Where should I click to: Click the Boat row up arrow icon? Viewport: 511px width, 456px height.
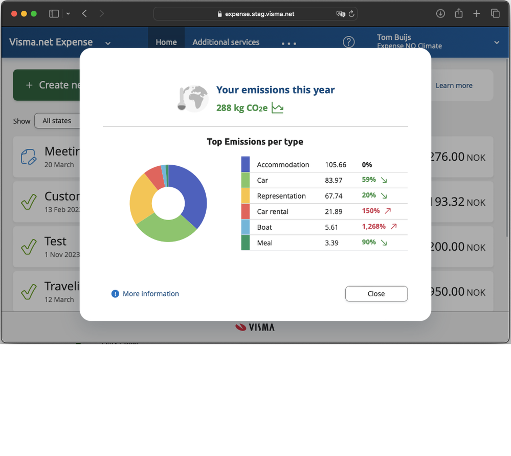click(x=394, y=226)
